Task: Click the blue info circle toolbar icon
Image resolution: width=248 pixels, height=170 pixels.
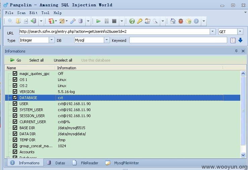Action: (196, 21)
